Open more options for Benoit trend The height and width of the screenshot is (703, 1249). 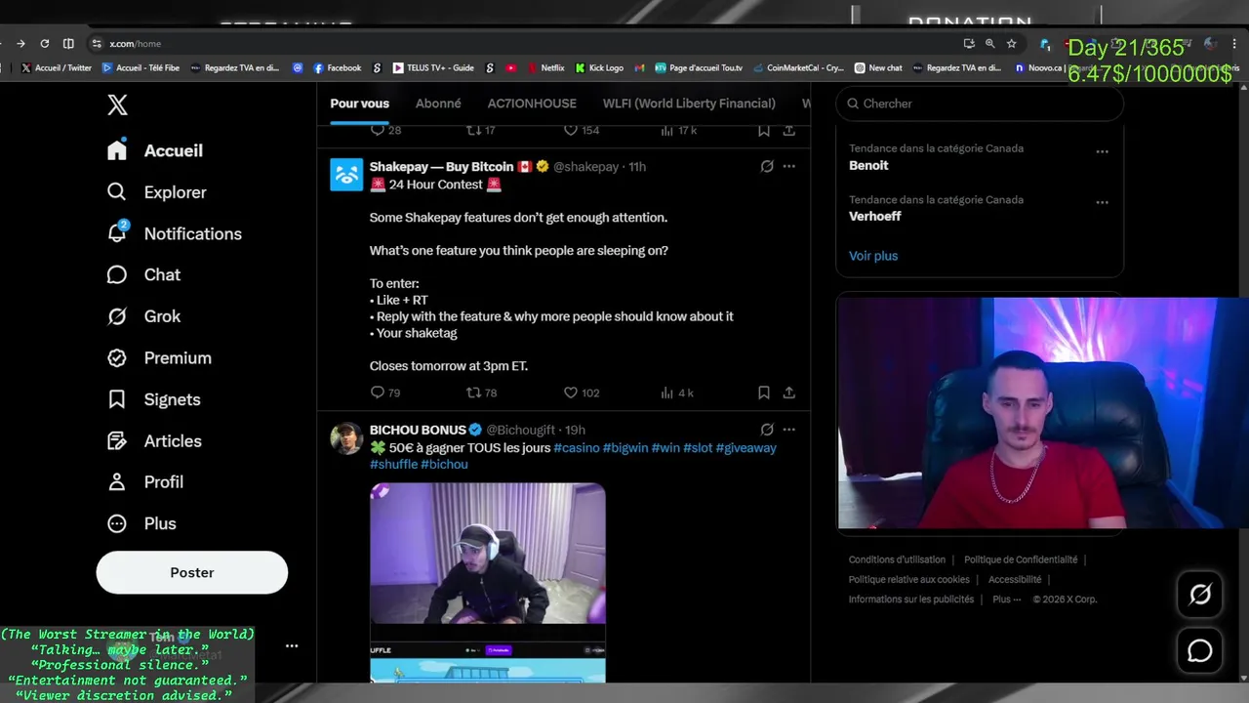[1102, 151]
